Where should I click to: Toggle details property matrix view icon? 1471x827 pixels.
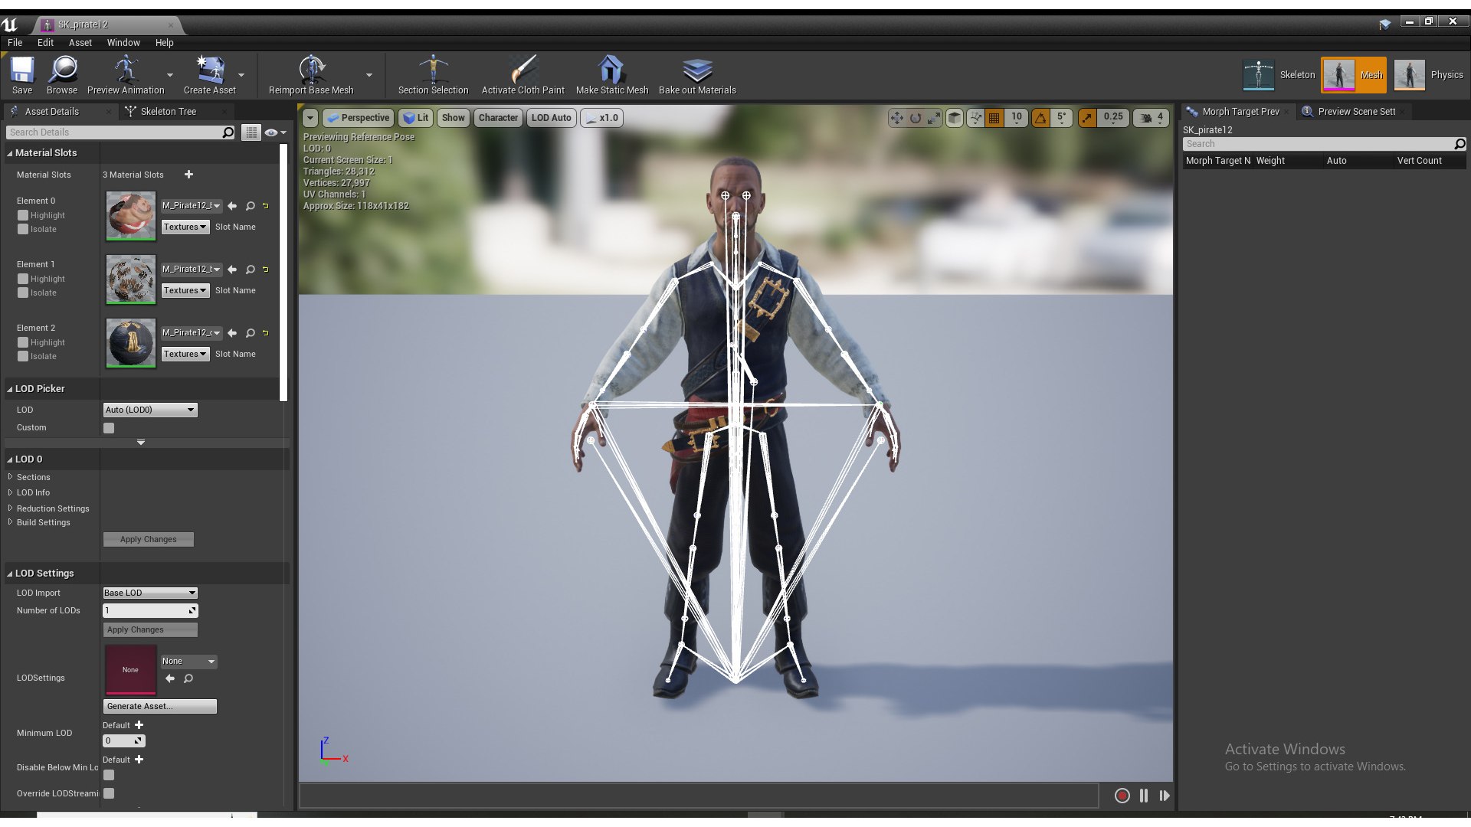(251, 132)
